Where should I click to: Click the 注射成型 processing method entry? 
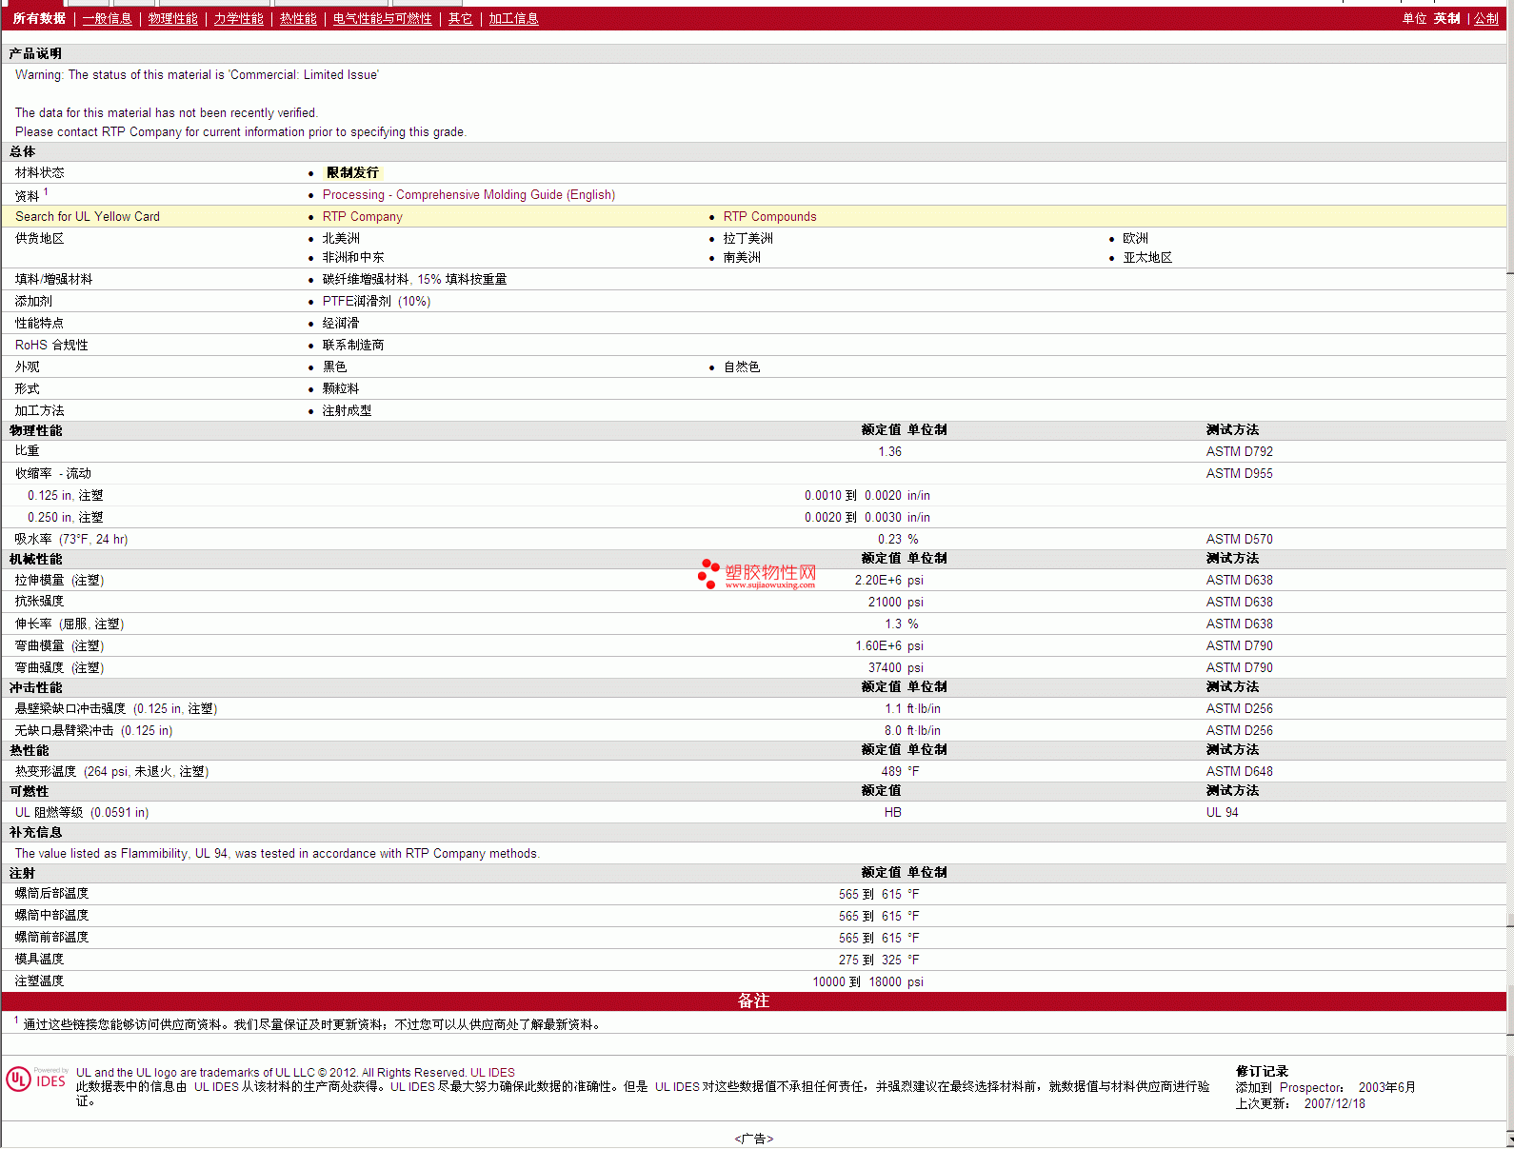pyautogui.click(x=347, y=411)
